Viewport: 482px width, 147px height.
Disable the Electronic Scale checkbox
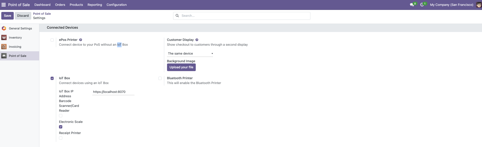tap(61, 127)
